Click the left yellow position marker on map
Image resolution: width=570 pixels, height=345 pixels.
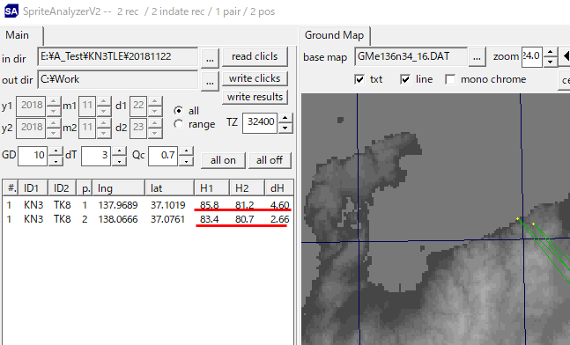click(517, 218)
